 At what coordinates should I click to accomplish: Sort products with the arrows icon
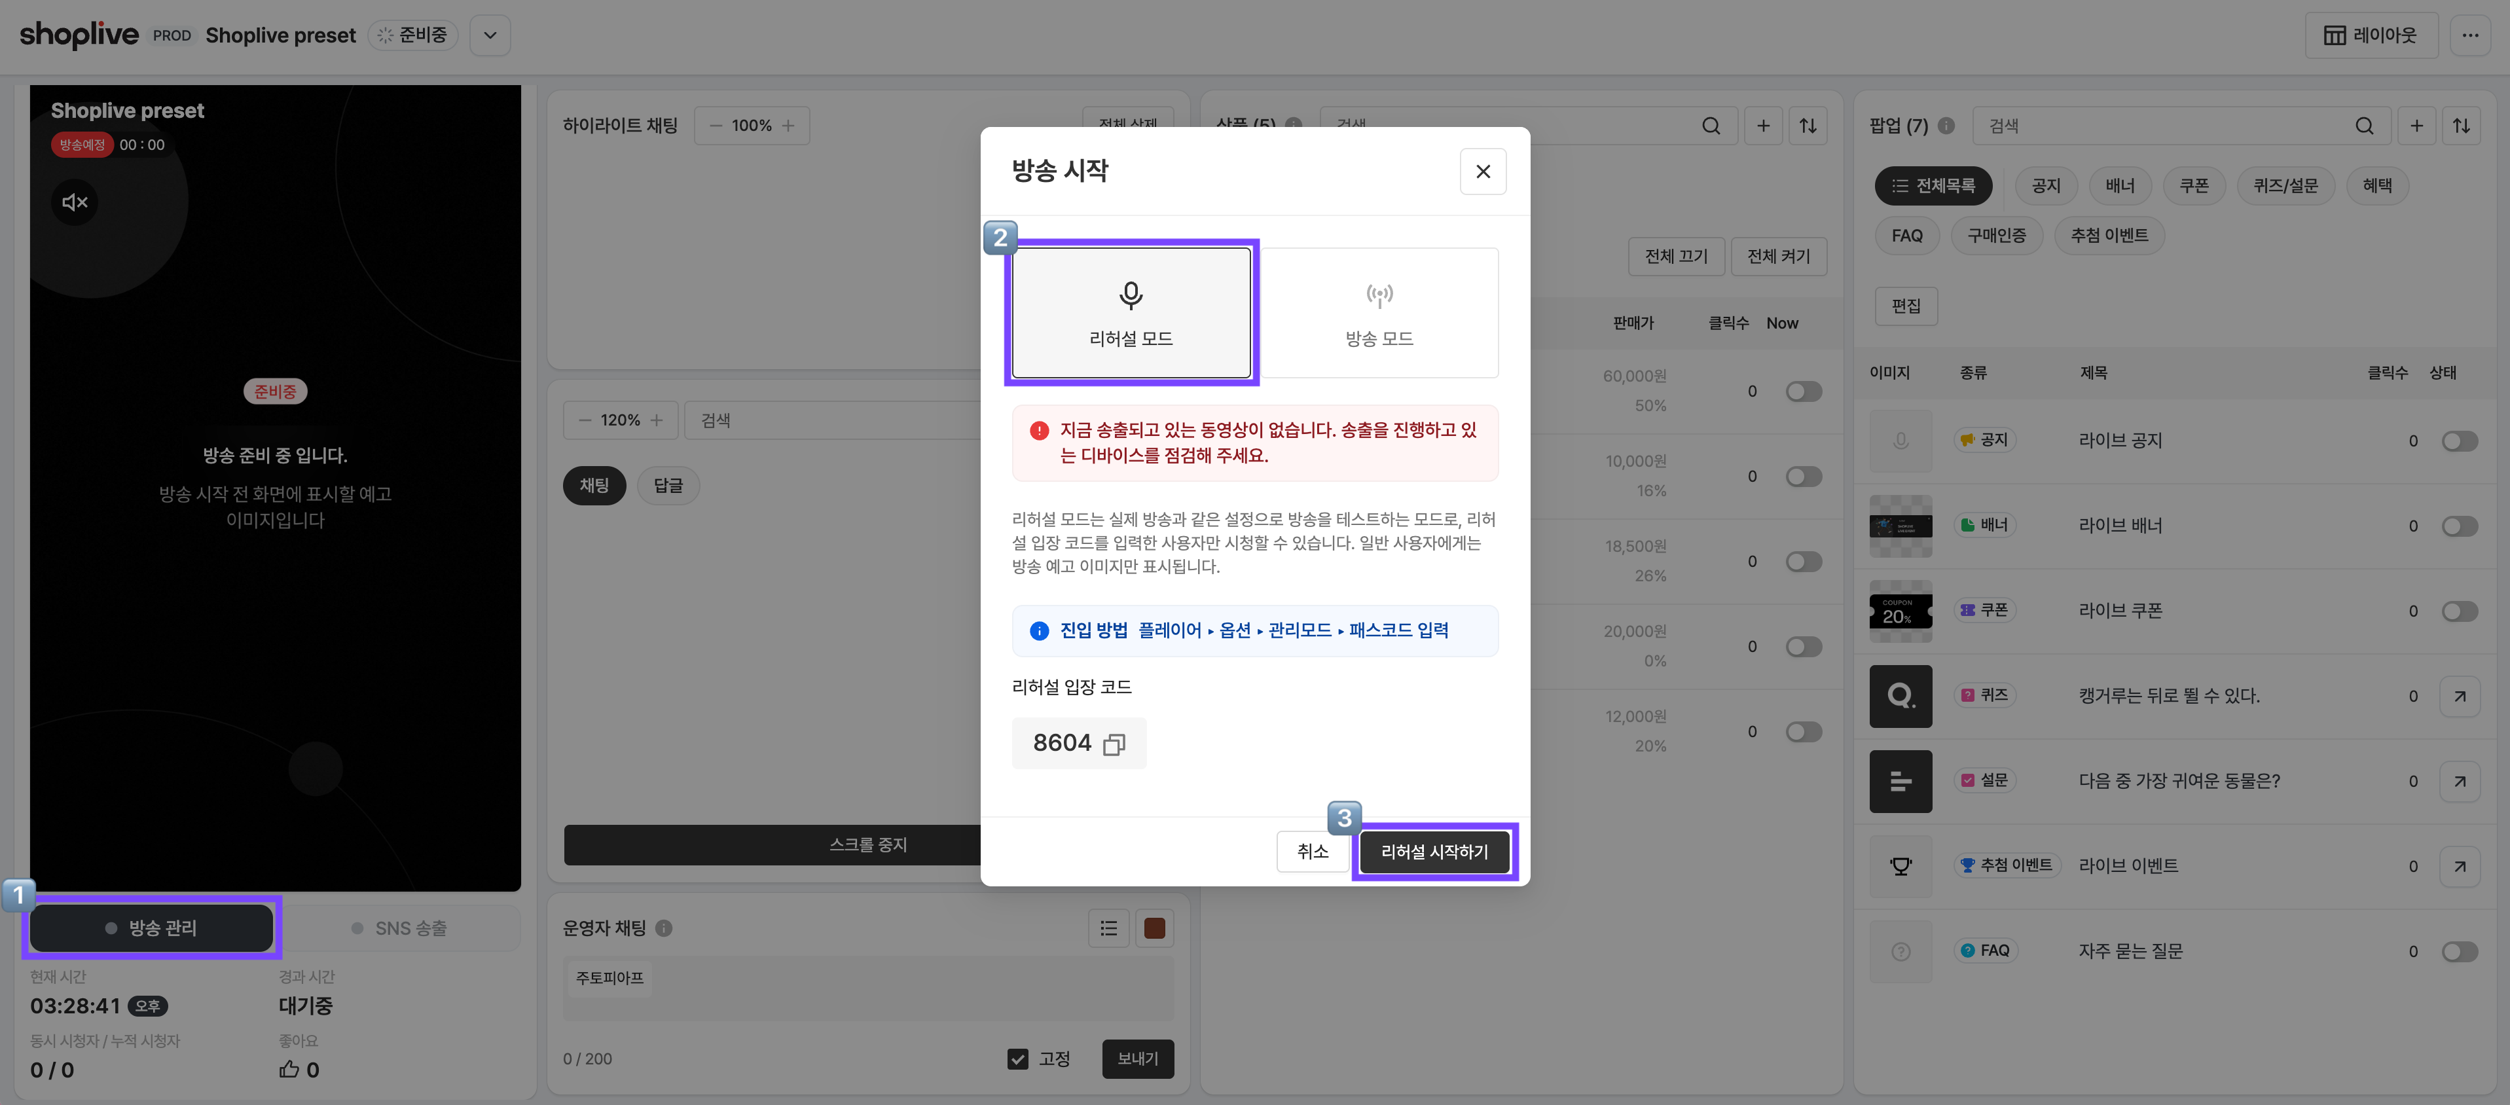tap(1808, 126)
